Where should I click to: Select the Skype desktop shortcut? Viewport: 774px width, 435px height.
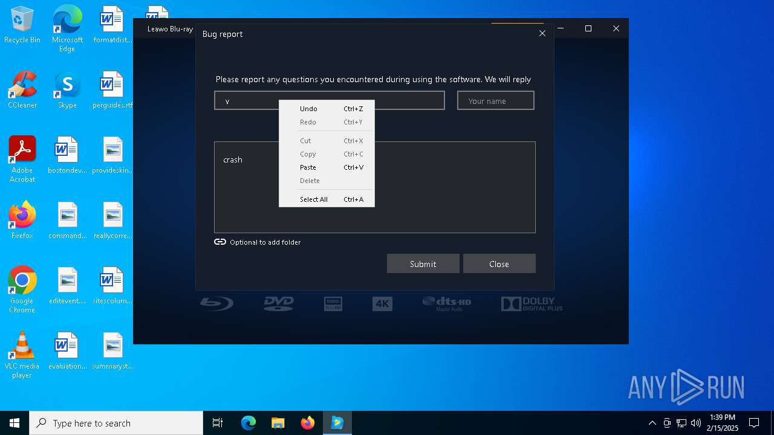point(67,90)
